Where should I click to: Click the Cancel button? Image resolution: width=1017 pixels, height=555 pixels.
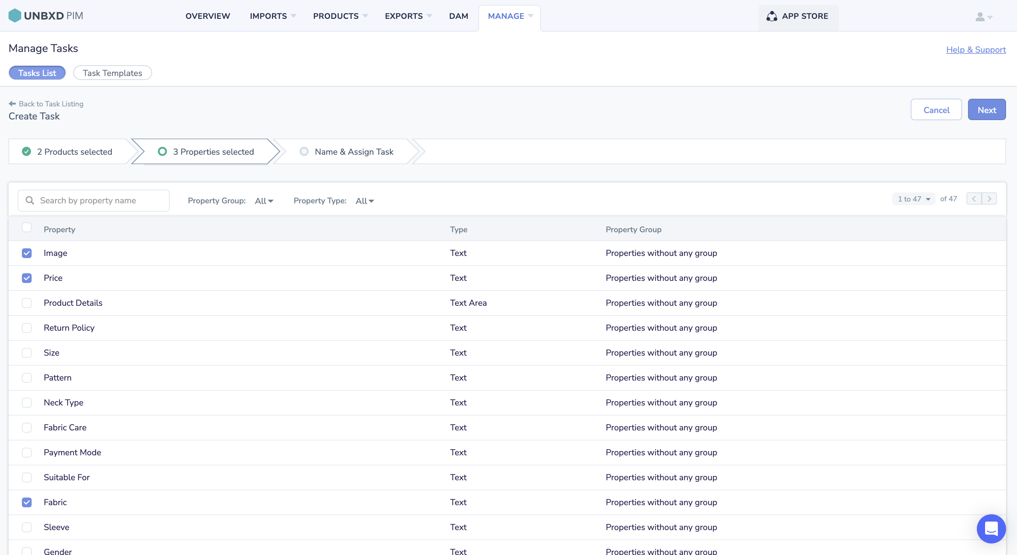click(x=936, y=110)
